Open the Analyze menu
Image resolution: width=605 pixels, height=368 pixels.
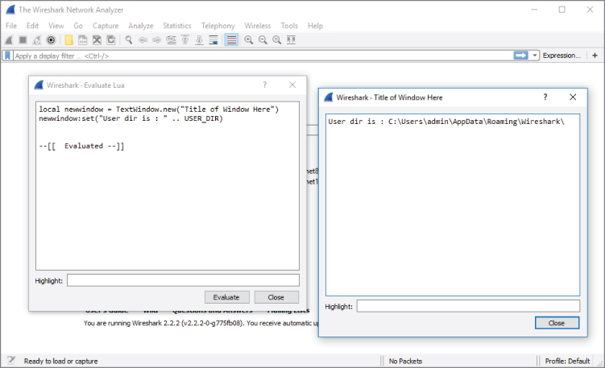(141, 26)
